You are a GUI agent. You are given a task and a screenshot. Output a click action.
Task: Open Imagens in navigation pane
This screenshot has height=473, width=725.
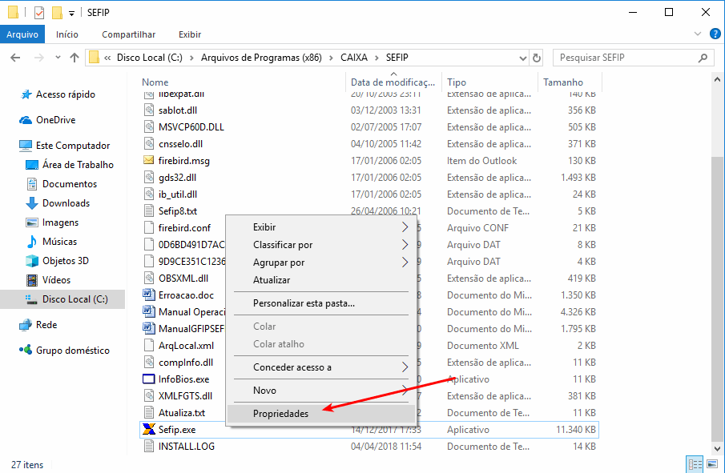52,222
